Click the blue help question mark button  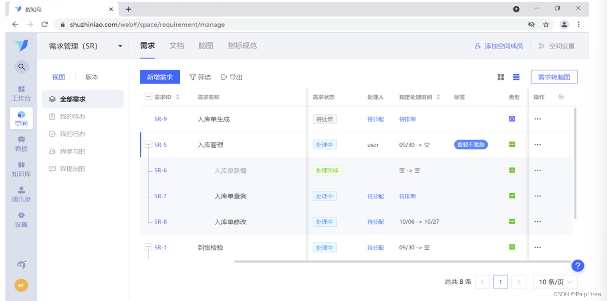pos(578,265)
